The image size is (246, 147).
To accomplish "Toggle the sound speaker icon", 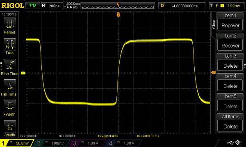I will tap(238, 143).
